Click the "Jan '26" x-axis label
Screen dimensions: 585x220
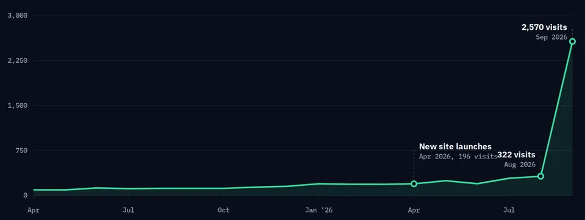click(319, 210)
